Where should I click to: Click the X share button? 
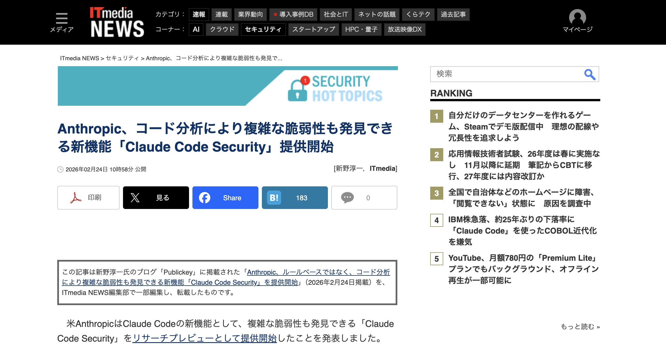click(156, 198)
